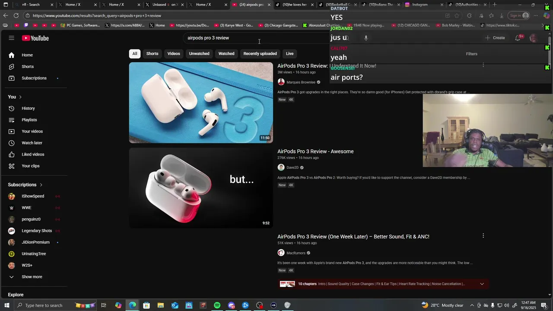Open the weather widget on taskbar
The image size is (553, 311).
point(442,305)
